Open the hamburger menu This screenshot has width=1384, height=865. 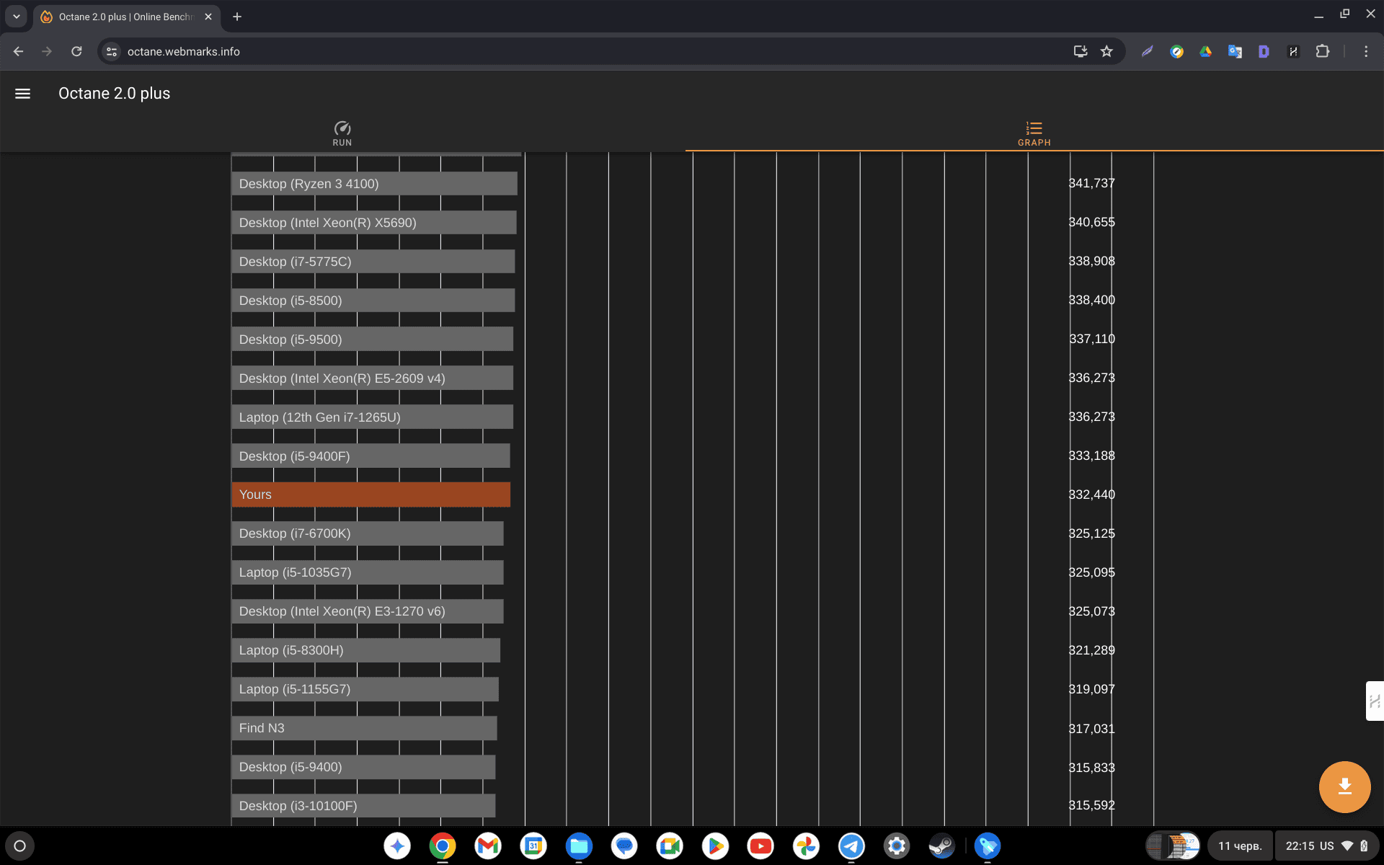22,93
